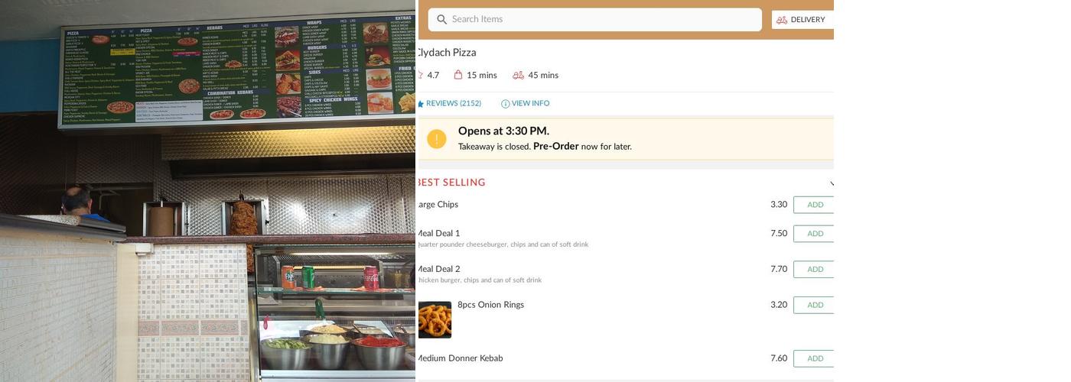The image size is (1071, 382).
Task: Click the restaurant interior photo
Action: 208,191
